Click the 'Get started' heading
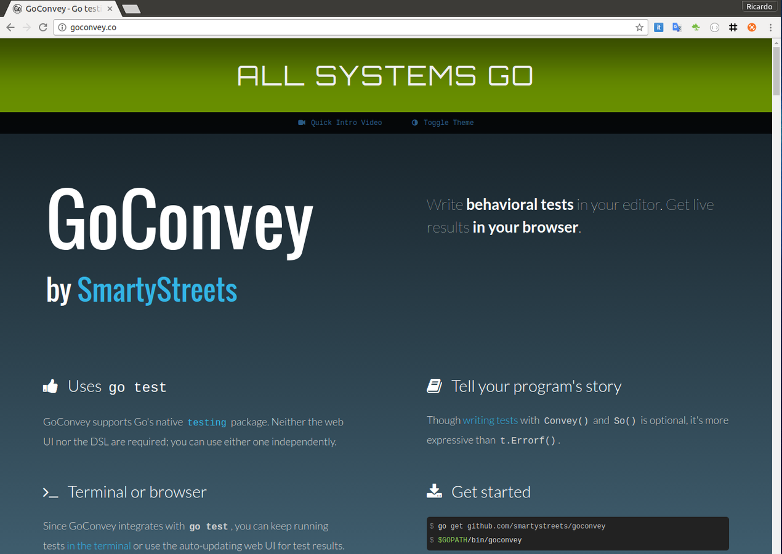The width and height of the screenshot is (782, 554). click(x=491, y=492)
